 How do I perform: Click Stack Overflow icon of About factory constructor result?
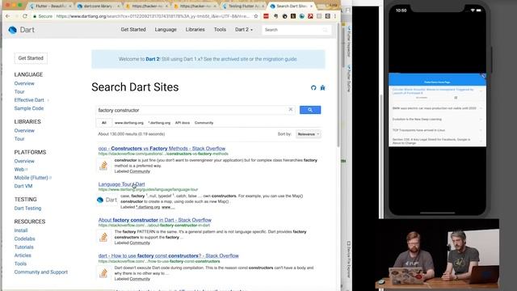[x=103, y=237]
